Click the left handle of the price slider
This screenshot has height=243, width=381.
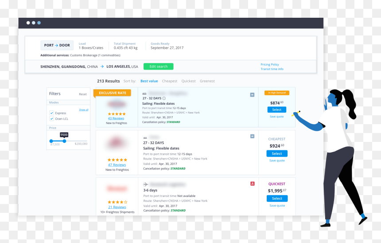click(51, 141)
